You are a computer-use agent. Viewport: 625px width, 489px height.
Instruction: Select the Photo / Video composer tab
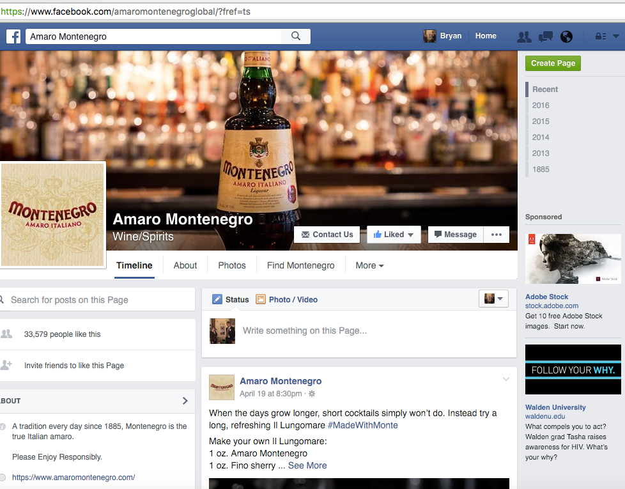point(286,299)
